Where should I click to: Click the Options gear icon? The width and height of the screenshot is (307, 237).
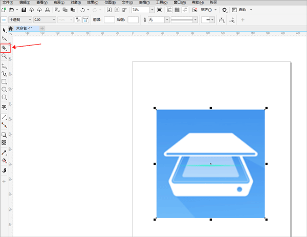(225, 10)
